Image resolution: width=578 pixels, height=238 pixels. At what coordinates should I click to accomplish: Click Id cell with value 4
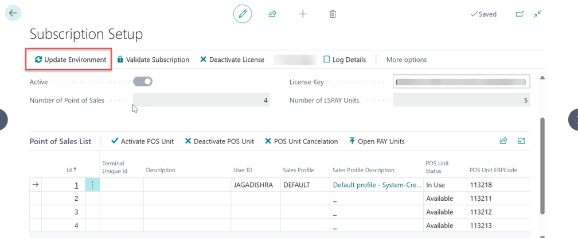point(64,225)
